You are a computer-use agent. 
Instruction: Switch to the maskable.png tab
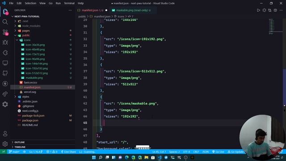133,10
